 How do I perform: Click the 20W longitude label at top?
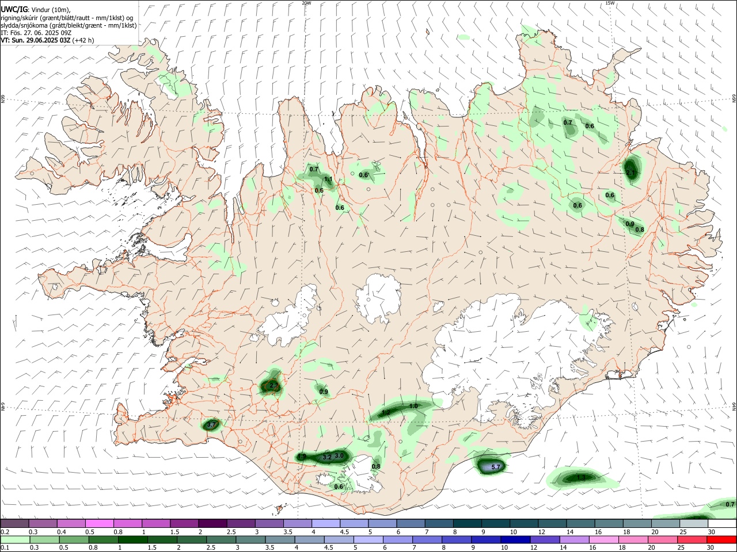pyautogui.click(x=306, y=3)
